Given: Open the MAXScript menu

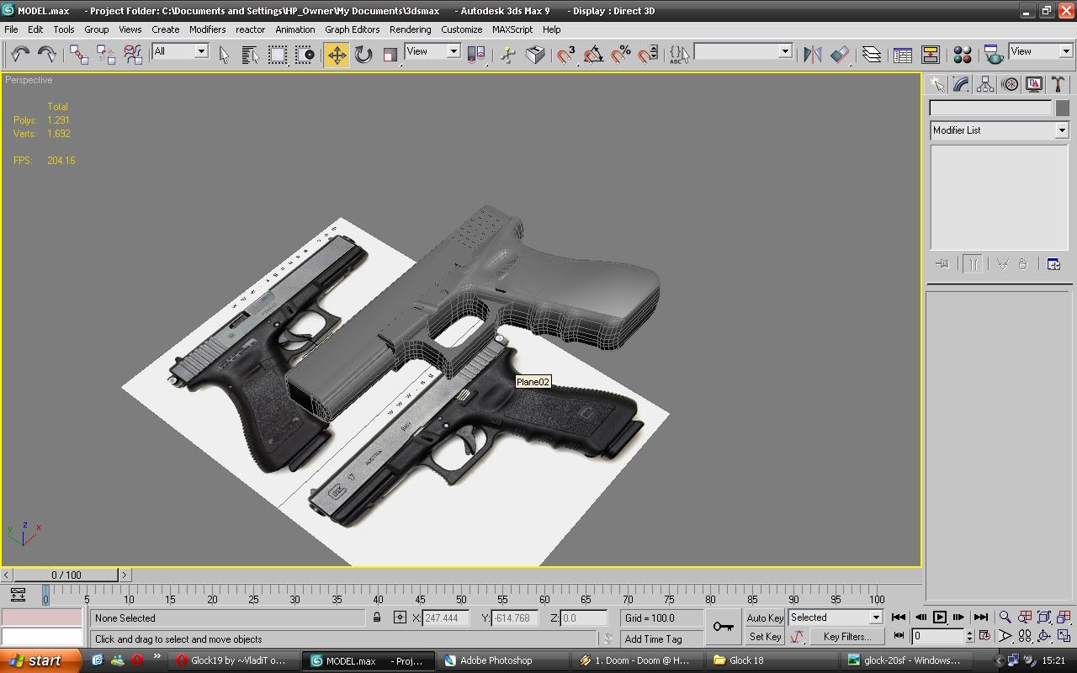Looking at the screenshot, I should [512, 29].
